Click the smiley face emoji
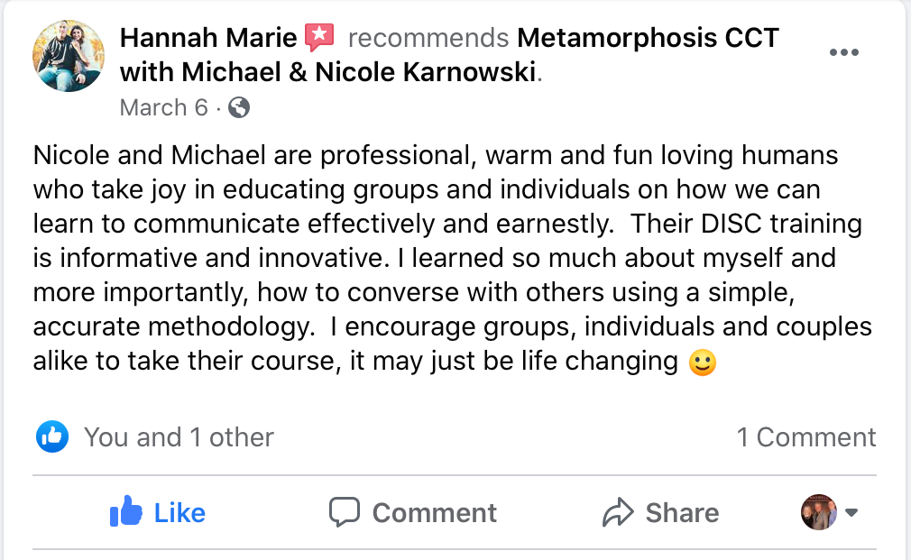 [702, 363]
